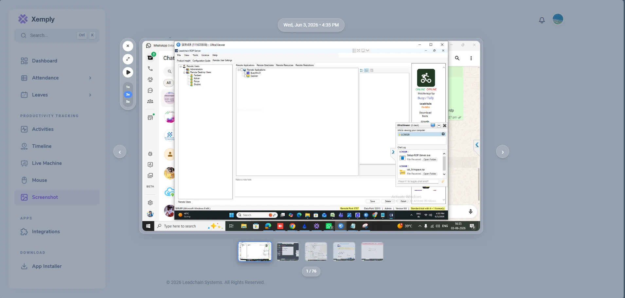This screenshot has height=298, width=625.
Task: Select the third screenshot thumbnail
Action: pos(316,252)
